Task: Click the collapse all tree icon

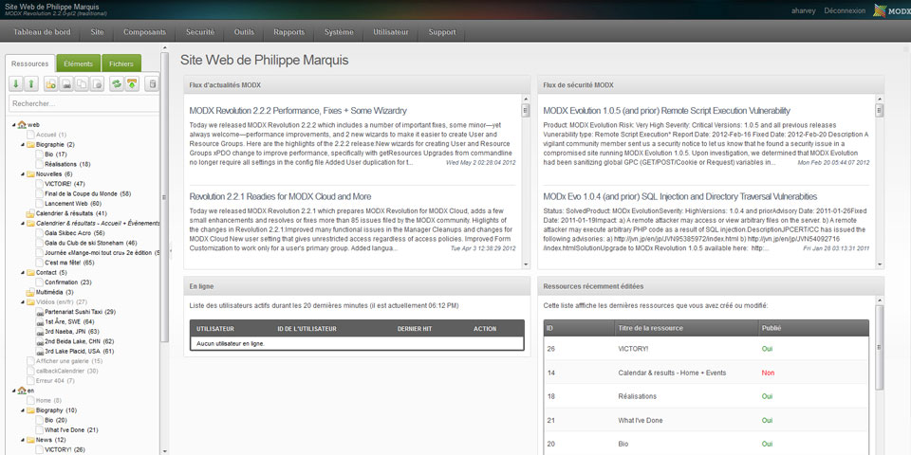Action: [x=30, y=84]
